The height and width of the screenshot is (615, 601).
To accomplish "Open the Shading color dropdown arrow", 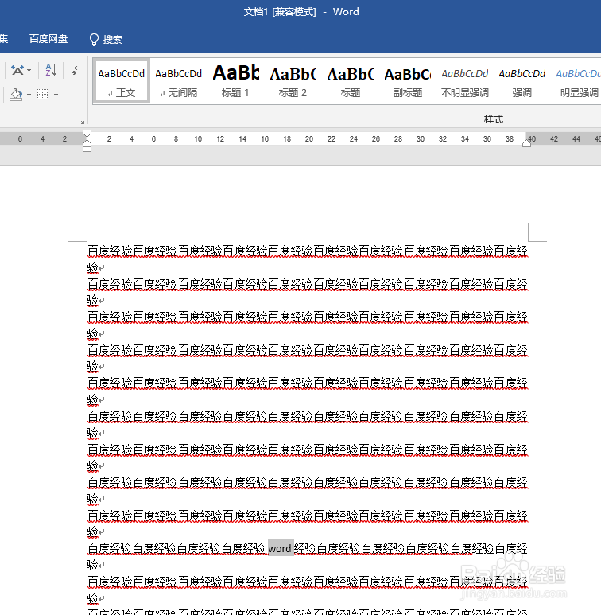I will pyautogui.click(x=29, y=95).
